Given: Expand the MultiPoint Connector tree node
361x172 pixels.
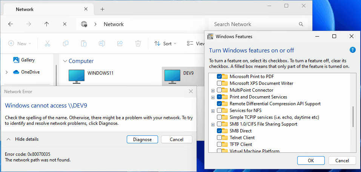Looking at the screenshot, I should point(213,91).
